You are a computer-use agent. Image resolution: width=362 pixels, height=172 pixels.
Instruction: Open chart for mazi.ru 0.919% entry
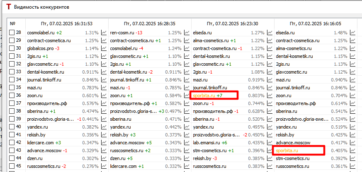[x=270, y=80]
